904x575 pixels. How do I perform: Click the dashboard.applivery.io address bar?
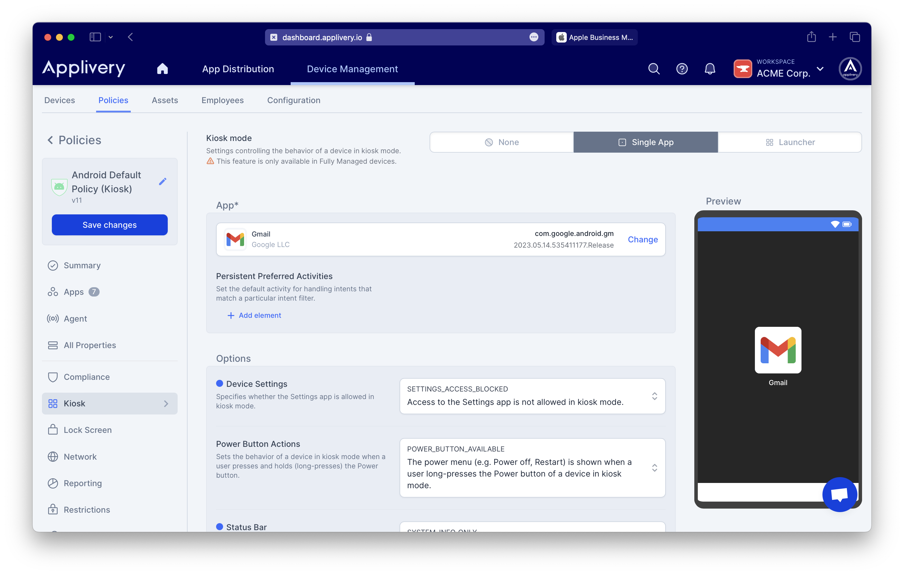click(x=404, y=37)
